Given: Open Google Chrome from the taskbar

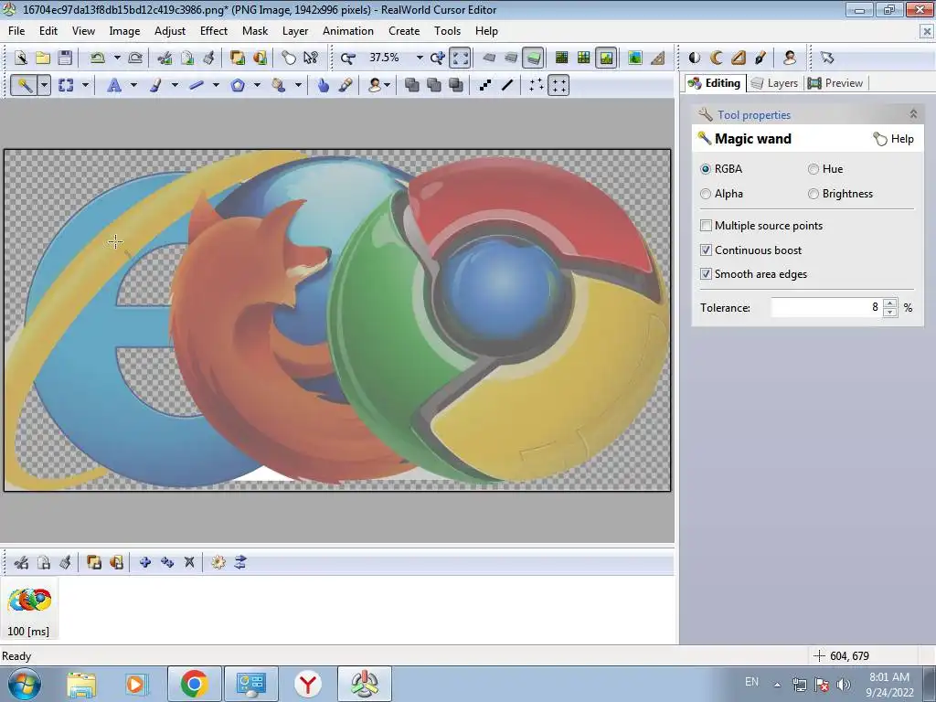Looking at the screenshot, I should pos(194,684).
